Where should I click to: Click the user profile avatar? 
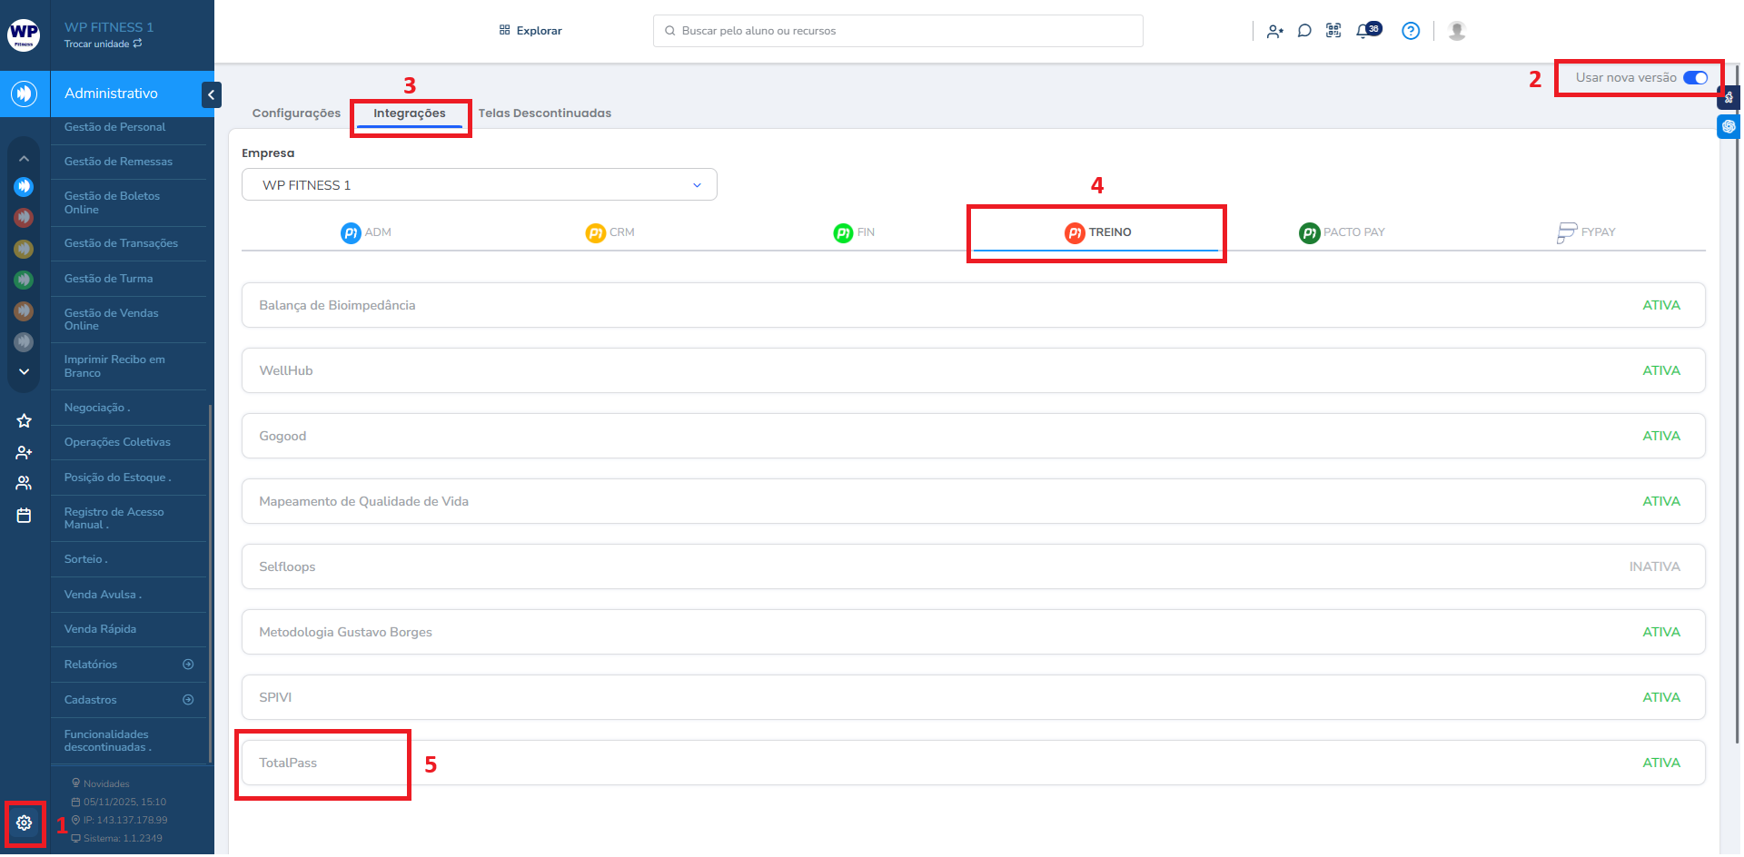coord(1457,31)
